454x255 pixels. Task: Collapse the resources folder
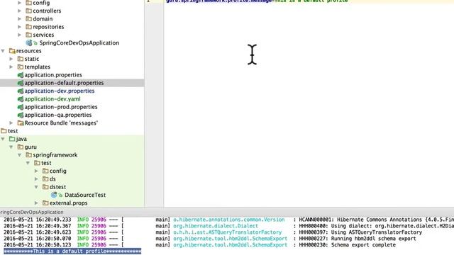click(3, 51)
